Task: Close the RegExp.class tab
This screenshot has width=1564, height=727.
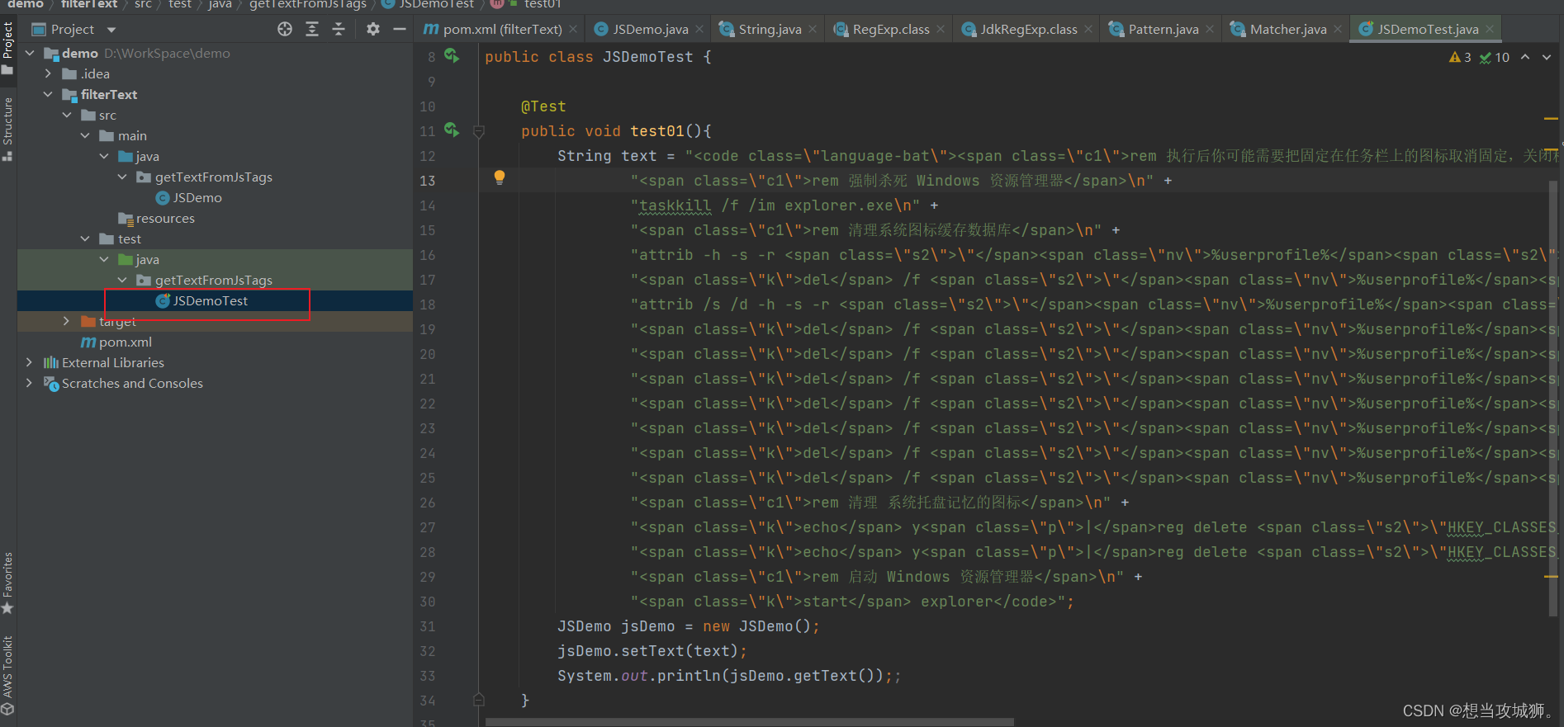Action: 940,29
